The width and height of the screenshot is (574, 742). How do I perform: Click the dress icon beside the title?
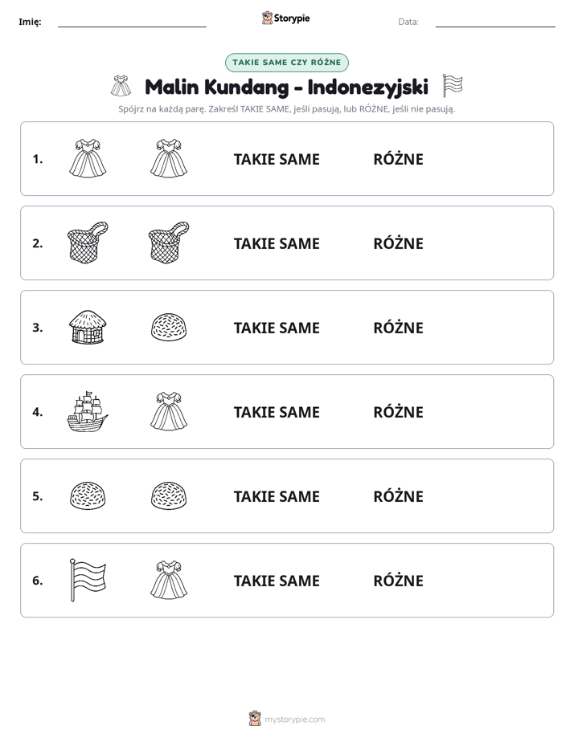[x=121, y=86]
